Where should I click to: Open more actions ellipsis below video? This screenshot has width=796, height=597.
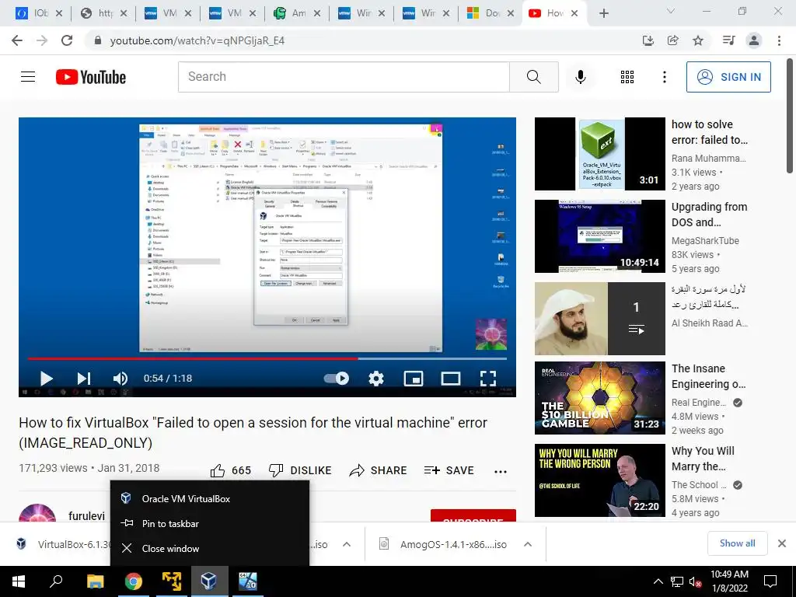tap(501, 472)
